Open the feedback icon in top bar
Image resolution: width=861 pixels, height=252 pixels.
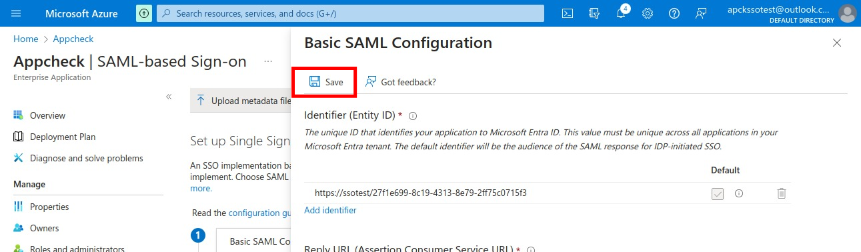tap(700, 13)
